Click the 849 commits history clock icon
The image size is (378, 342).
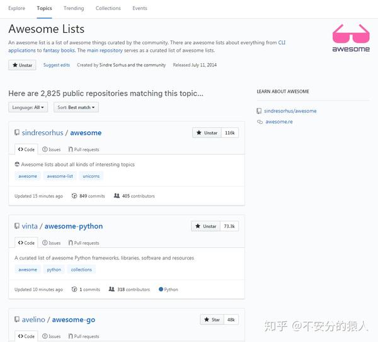[74, 196]
